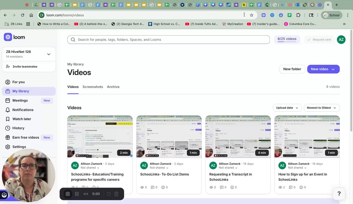
Task: Open the School Chrome profile button
Action: tap(331, 15)
